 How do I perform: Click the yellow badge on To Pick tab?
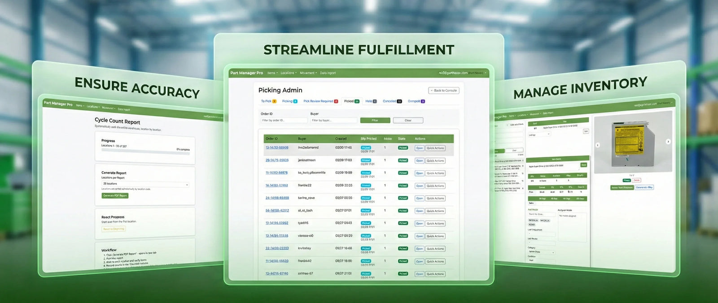(x=274, y=101)
